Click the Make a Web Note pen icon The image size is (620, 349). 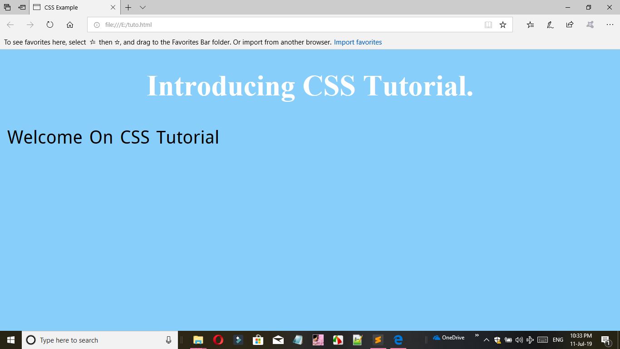pos(550,25)
